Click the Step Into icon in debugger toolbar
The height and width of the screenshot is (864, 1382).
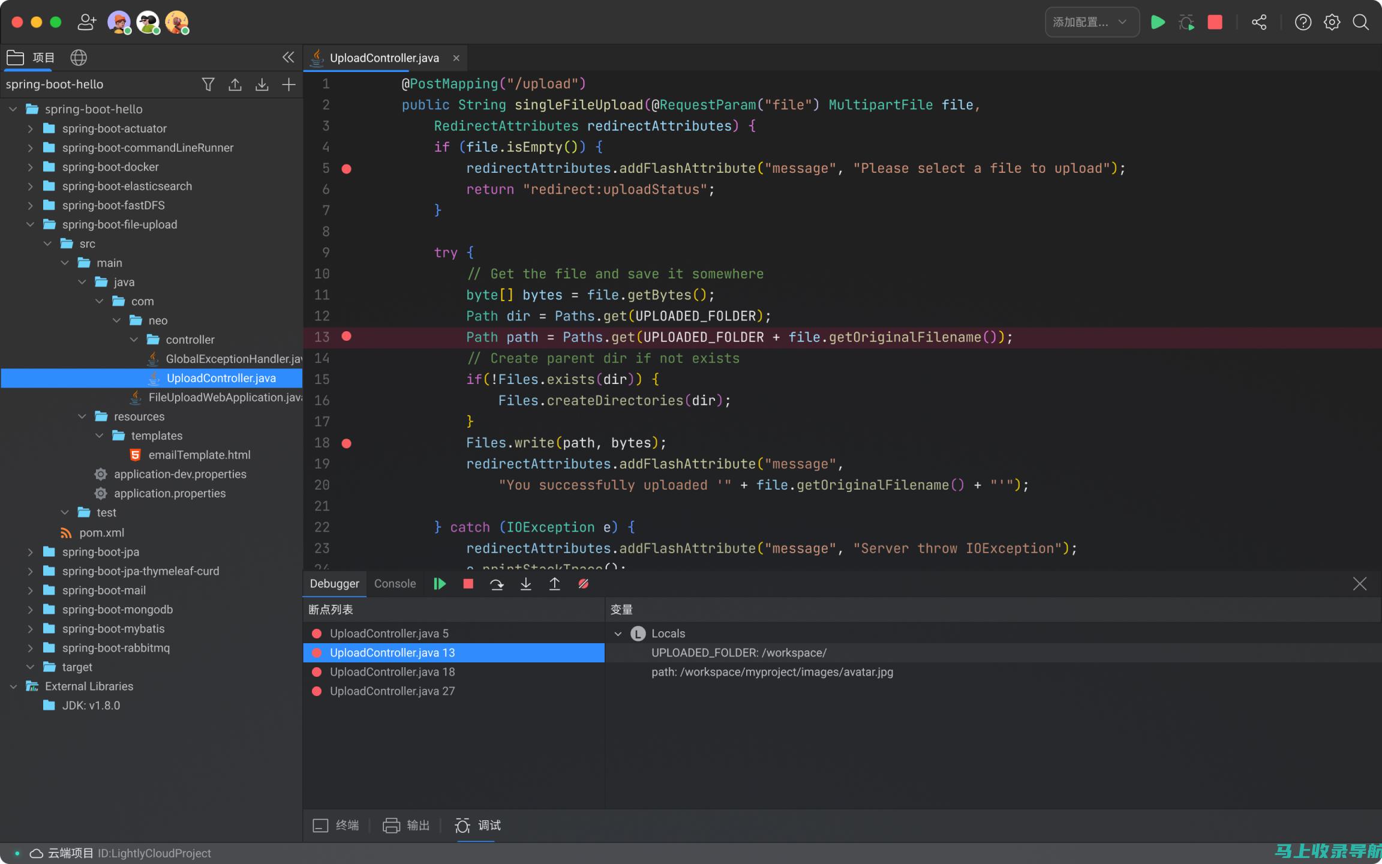[x=525, y=583]
